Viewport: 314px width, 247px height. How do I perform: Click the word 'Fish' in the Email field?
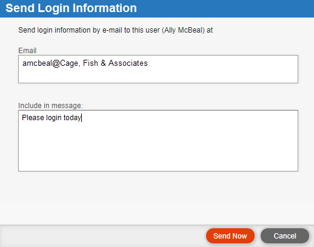point(90,63)
